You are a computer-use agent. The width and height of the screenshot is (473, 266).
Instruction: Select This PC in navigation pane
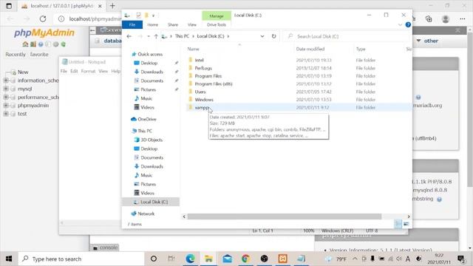tap(145, 131)
